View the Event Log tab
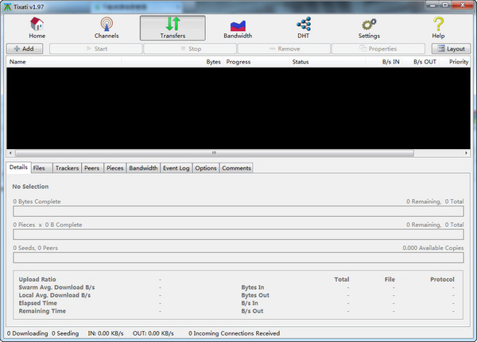The width and height of the screenshot is (477, 342). click(x=176, y=167)
